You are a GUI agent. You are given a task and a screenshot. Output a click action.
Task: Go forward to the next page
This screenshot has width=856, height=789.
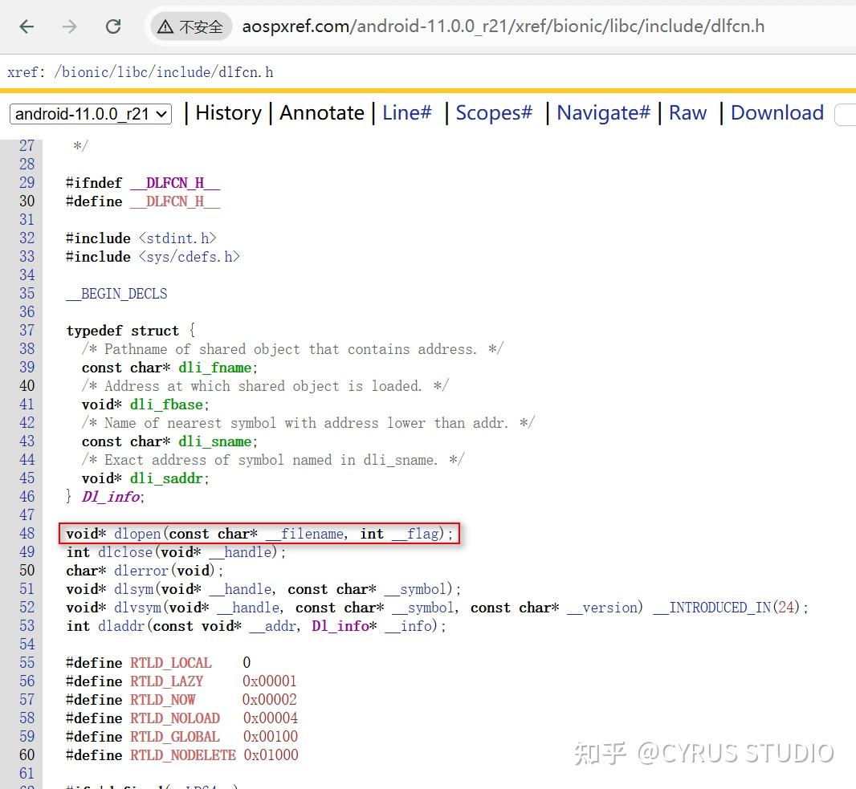point(70,26)
